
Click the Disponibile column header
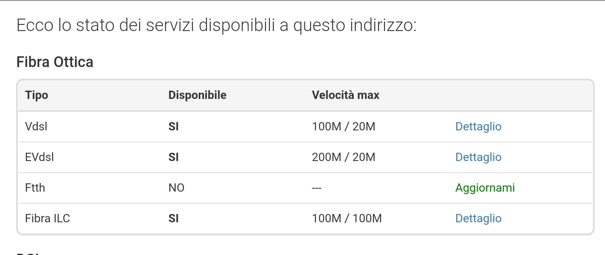197,95
